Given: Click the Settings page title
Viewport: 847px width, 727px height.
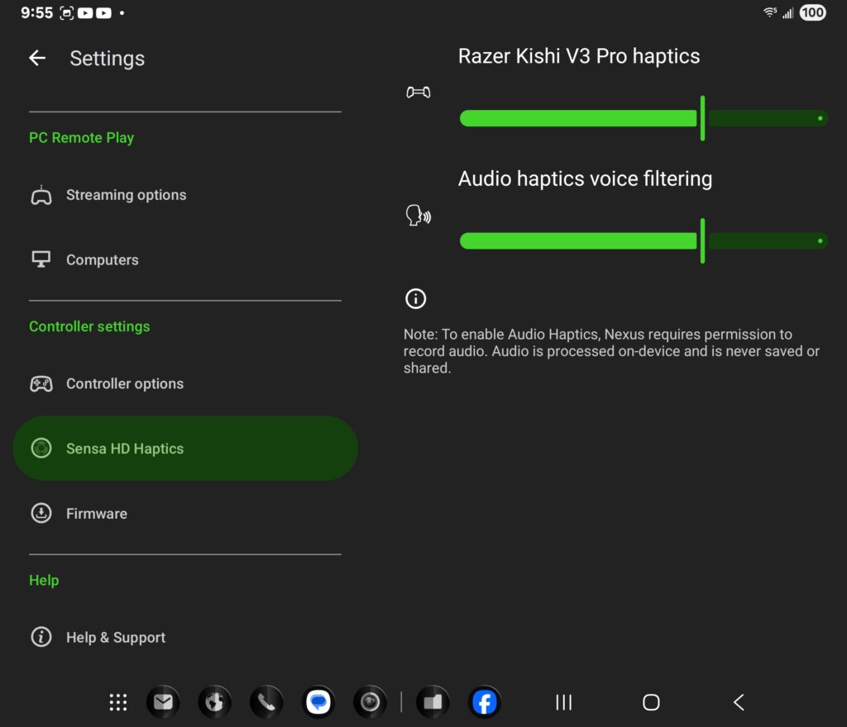Looking at the screenshot, I should click(107, 59).
